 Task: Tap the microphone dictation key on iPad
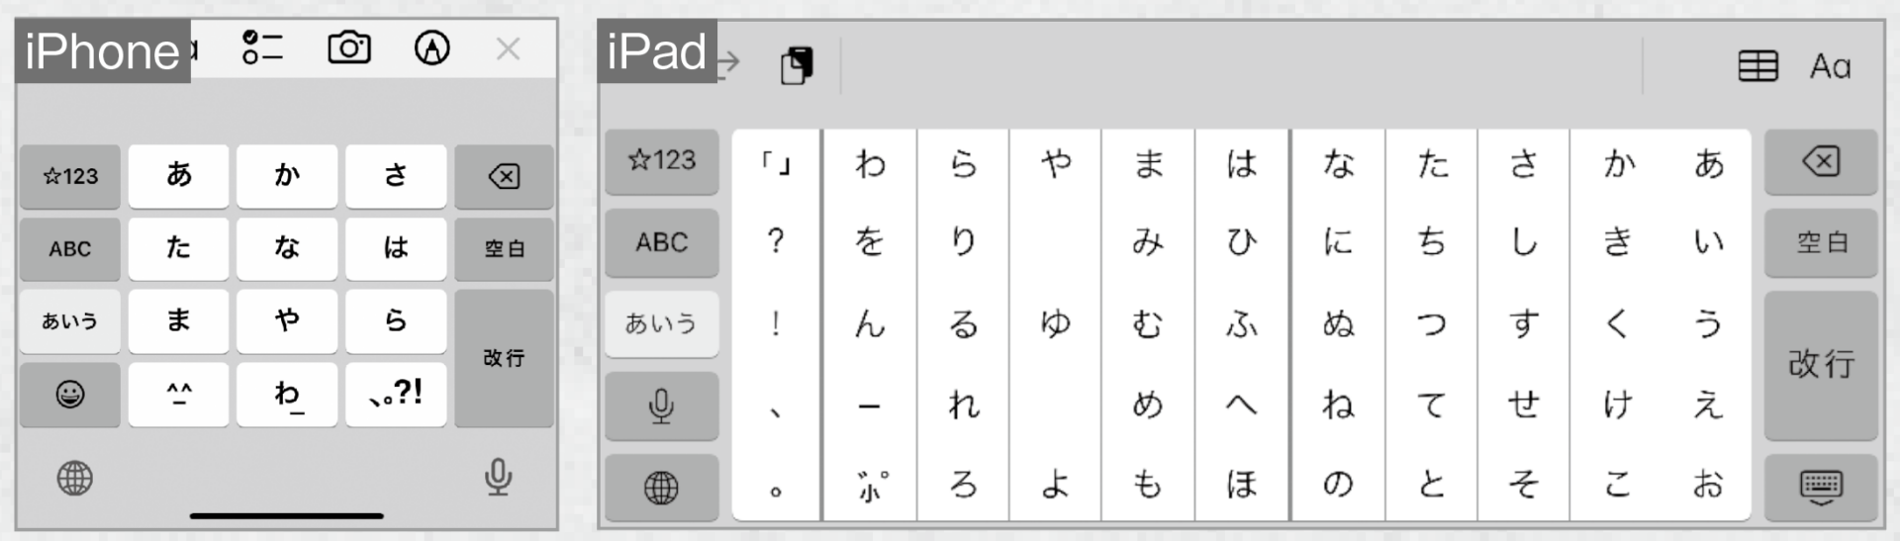click(x=661, y=406)
